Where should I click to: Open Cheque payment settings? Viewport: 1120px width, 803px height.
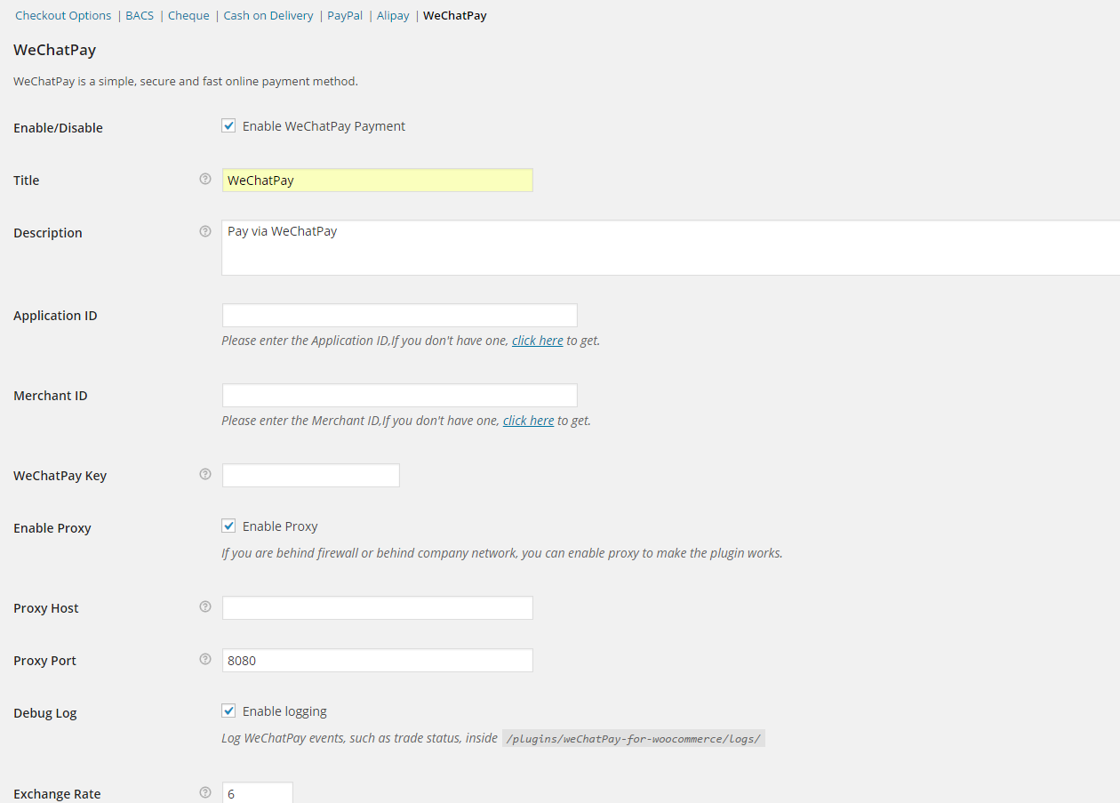[188, 15]
